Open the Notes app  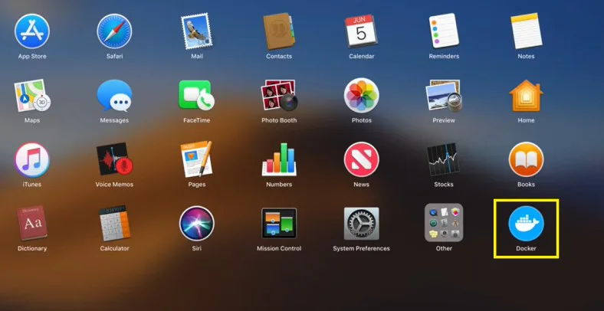[x=526, y=31]
